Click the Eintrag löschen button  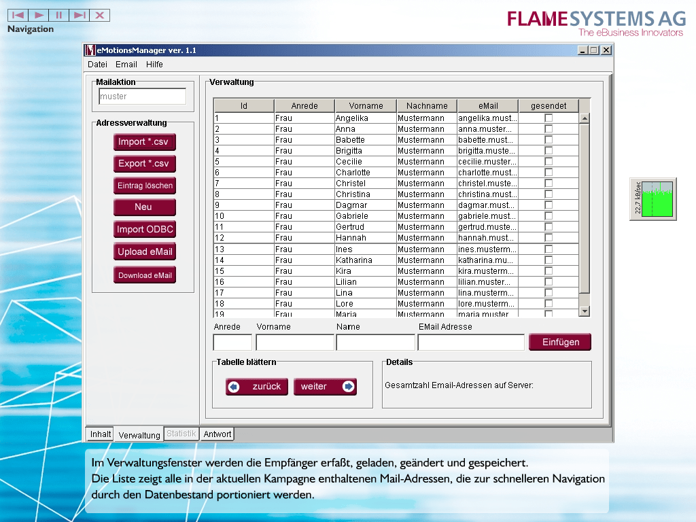coord(144,186)
